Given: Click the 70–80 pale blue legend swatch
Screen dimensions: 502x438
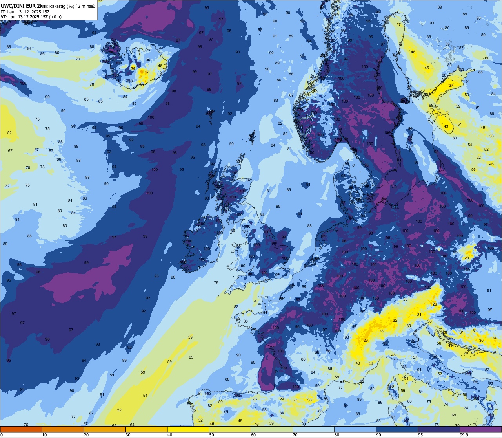Looking at the screenshot, I should point(313,429).
